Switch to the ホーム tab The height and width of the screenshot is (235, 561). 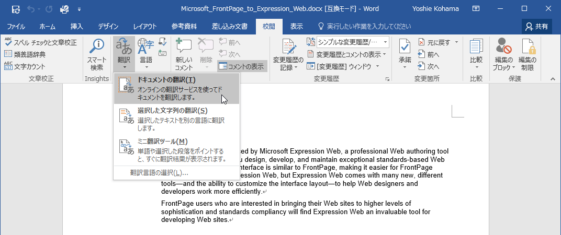pos(48,27)
